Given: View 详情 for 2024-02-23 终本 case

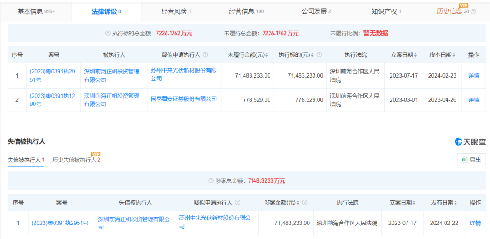Looking at the screenshot, I should (x=473, y=76).
